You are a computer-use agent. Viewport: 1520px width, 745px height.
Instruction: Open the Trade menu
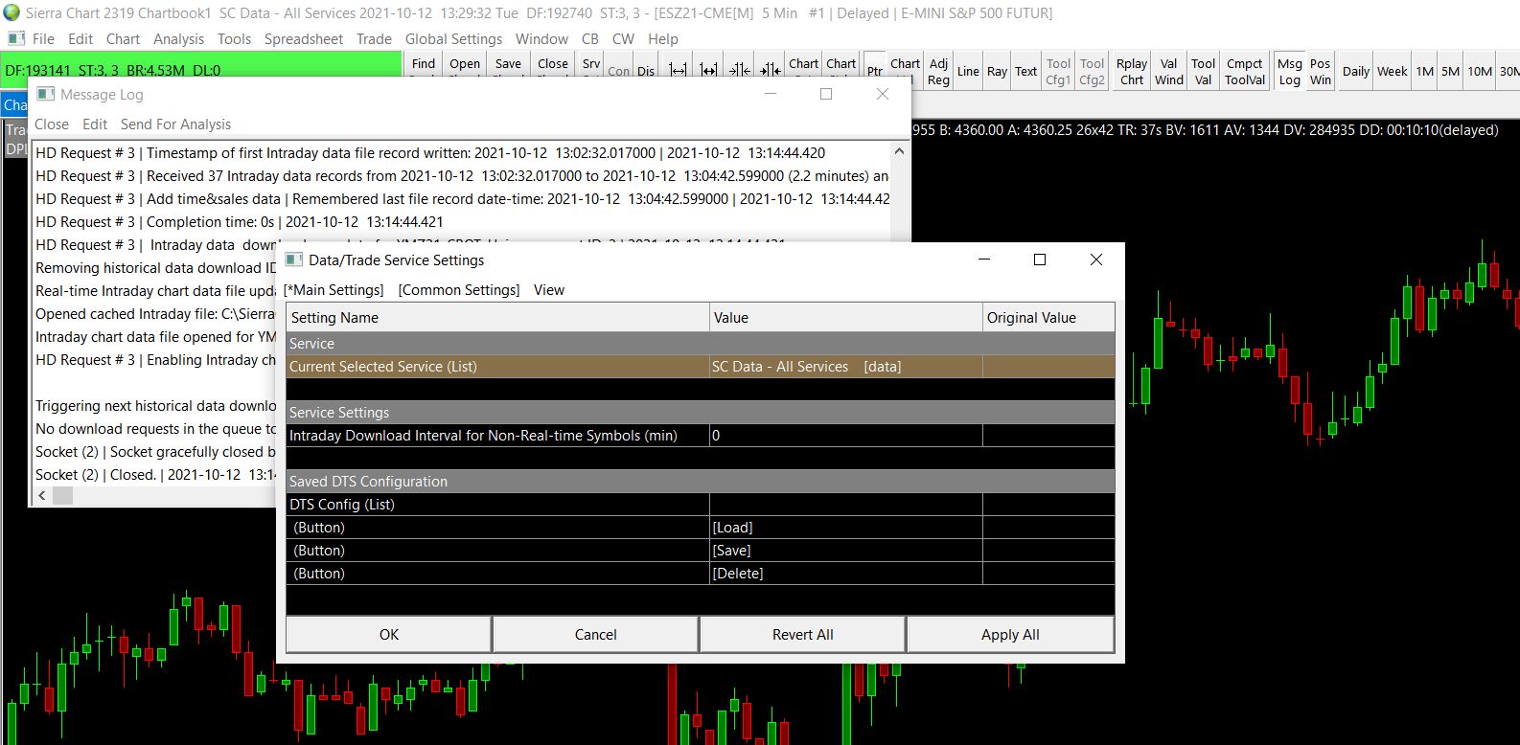374,39
